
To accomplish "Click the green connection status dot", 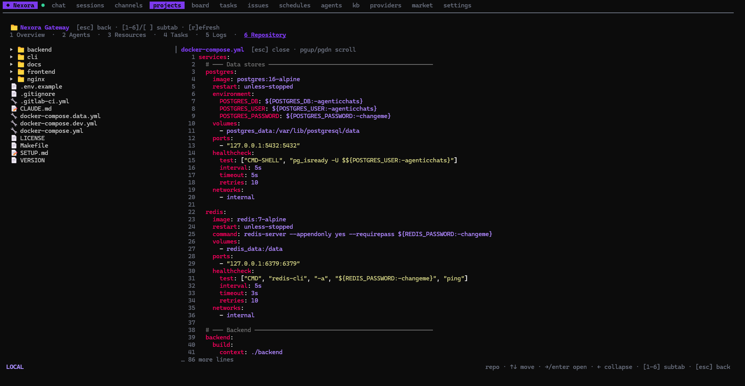I will (43, 5).
